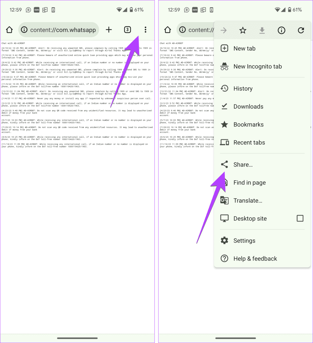Enable the Desktop site checkbox

point(300,218)
